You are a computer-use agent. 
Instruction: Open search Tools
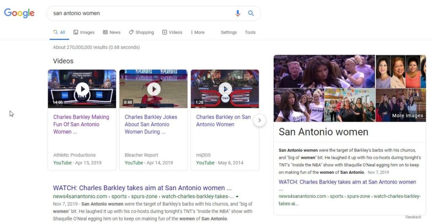(x=250, y=32)
